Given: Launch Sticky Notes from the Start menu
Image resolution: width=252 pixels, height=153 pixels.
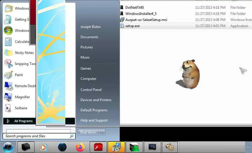Looking at the screenshot, I should coord(19,53).
